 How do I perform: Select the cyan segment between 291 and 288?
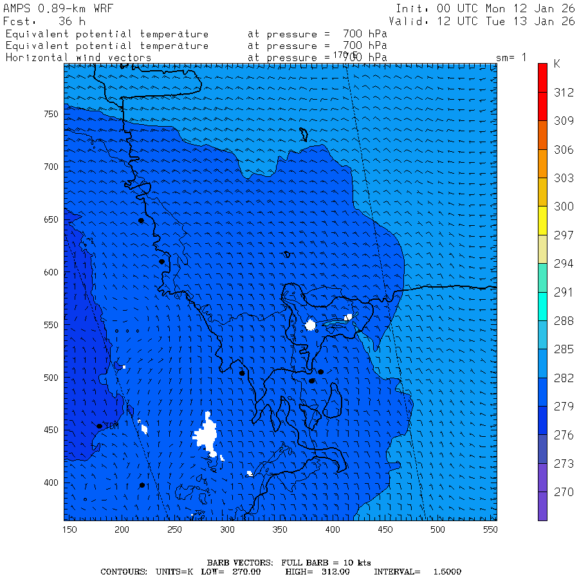coord(542,306)
